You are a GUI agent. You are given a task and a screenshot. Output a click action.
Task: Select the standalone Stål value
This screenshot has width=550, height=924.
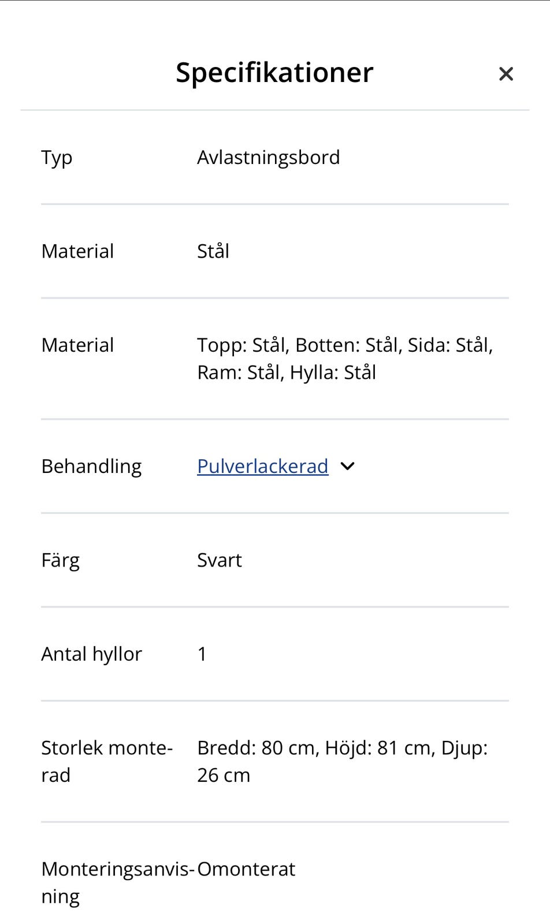point(213,251)
